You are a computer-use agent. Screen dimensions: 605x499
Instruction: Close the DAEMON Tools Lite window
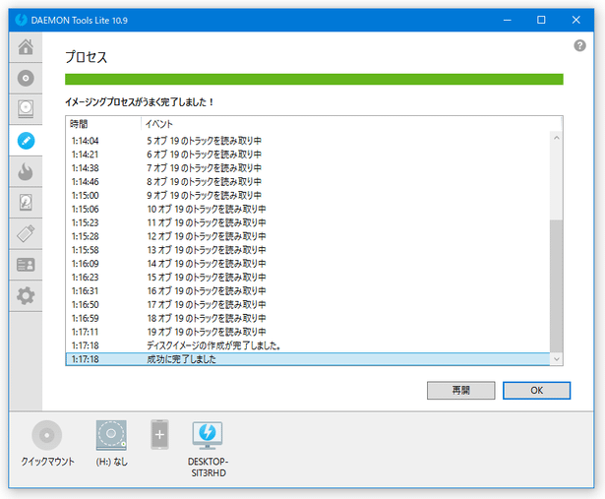[x=575, y=20]
